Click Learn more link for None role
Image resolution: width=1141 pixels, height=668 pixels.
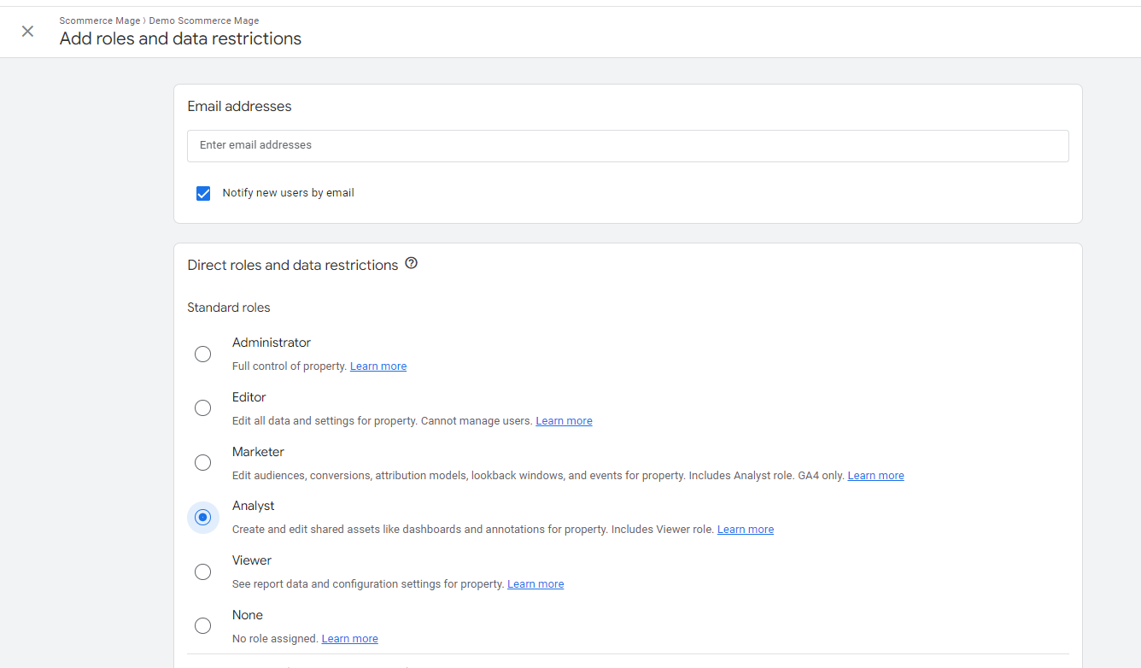[x=349, y=639]
